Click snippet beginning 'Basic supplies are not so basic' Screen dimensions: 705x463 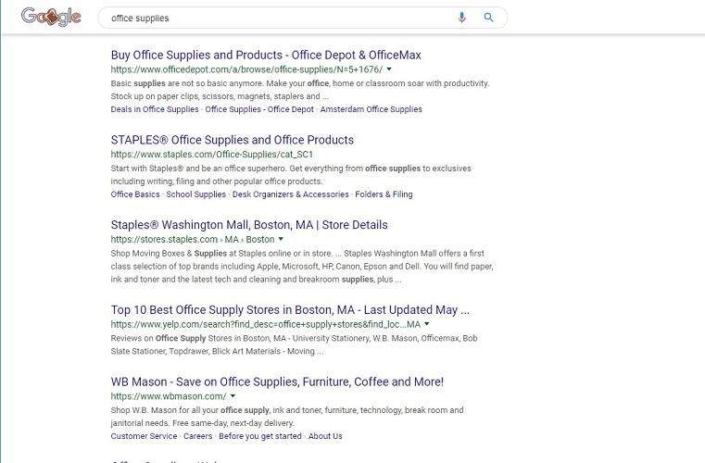tap(300, 90)
